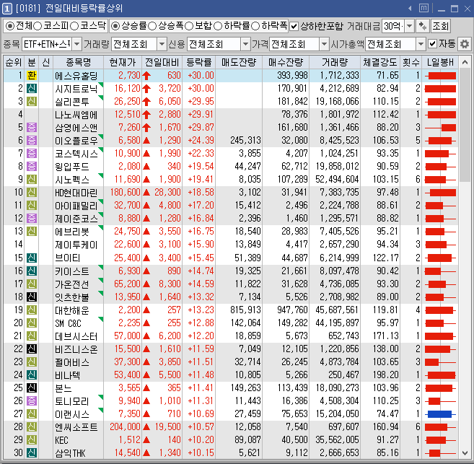The image size is (474, 464).
Task: Sort by the 현재가 column header
Action: (123, 62)
